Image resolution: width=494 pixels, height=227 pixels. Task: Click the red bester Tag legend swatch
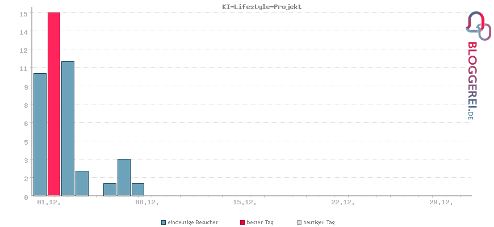tap(242, 222)
